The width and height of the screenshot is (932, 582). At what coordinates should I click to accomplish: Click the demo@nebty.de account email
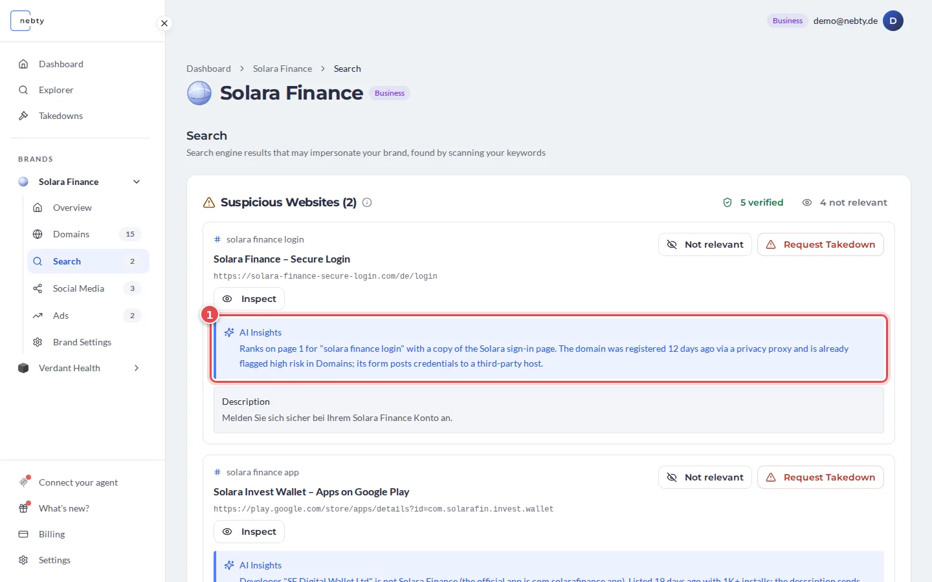coord(845,21)
